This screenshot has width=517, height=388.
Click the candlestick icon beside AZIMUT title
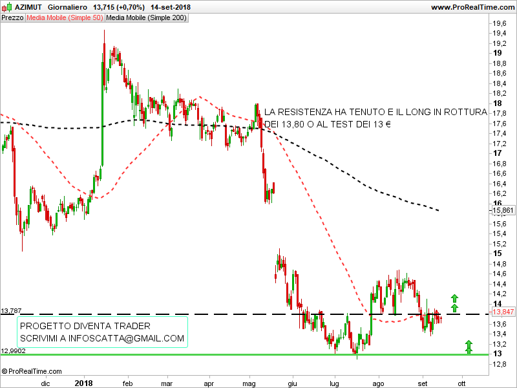[7, 7]
